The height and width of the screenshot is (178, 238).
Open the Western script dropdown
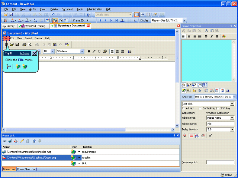82,51
